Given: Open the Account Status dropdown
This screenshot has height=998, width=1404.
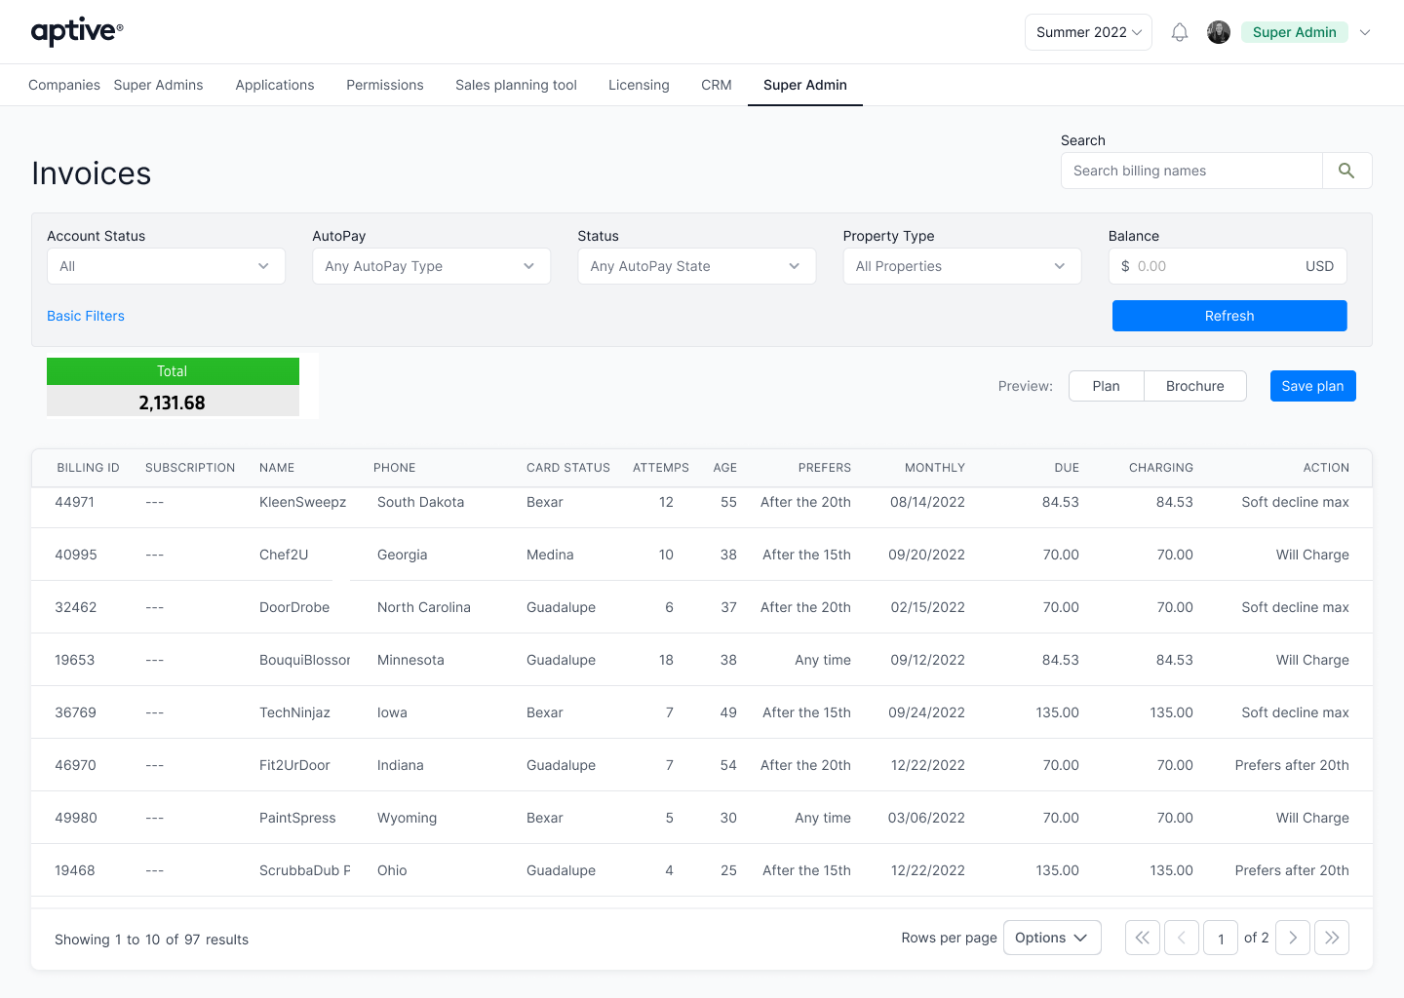Looking at the screenshot, I should tap(166, 266).
